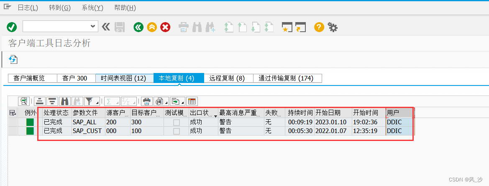
Task: Click the Choose Layout grid icon
Action: [x=192, y=101]
